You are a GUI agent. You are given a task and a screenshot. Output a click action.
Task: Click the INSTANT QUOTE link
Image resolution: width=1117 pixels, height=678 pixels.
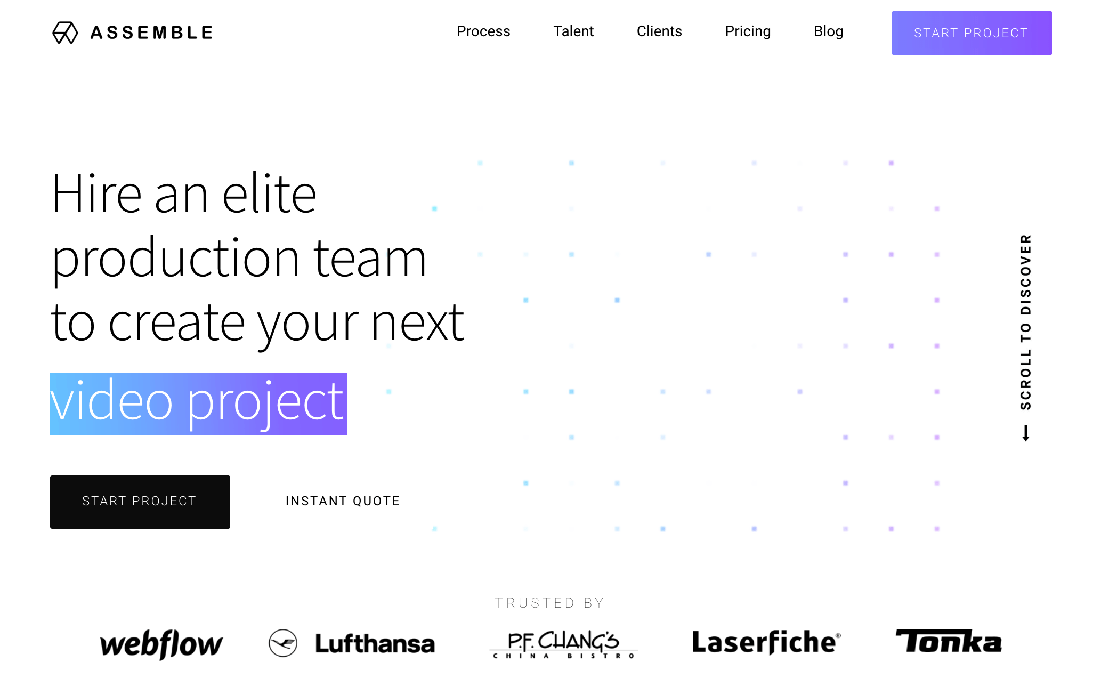[x=343, y=501]
